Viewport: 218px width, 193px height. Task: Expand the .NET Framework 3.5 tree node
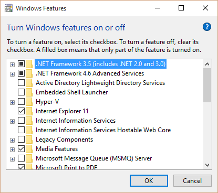(12, 65)
